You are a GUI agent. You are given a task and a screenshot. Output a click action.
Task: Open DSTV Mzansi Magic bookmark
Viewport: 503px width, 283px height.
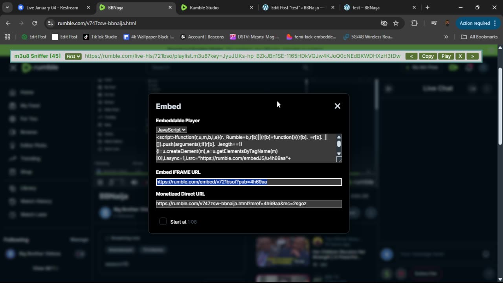255,37
